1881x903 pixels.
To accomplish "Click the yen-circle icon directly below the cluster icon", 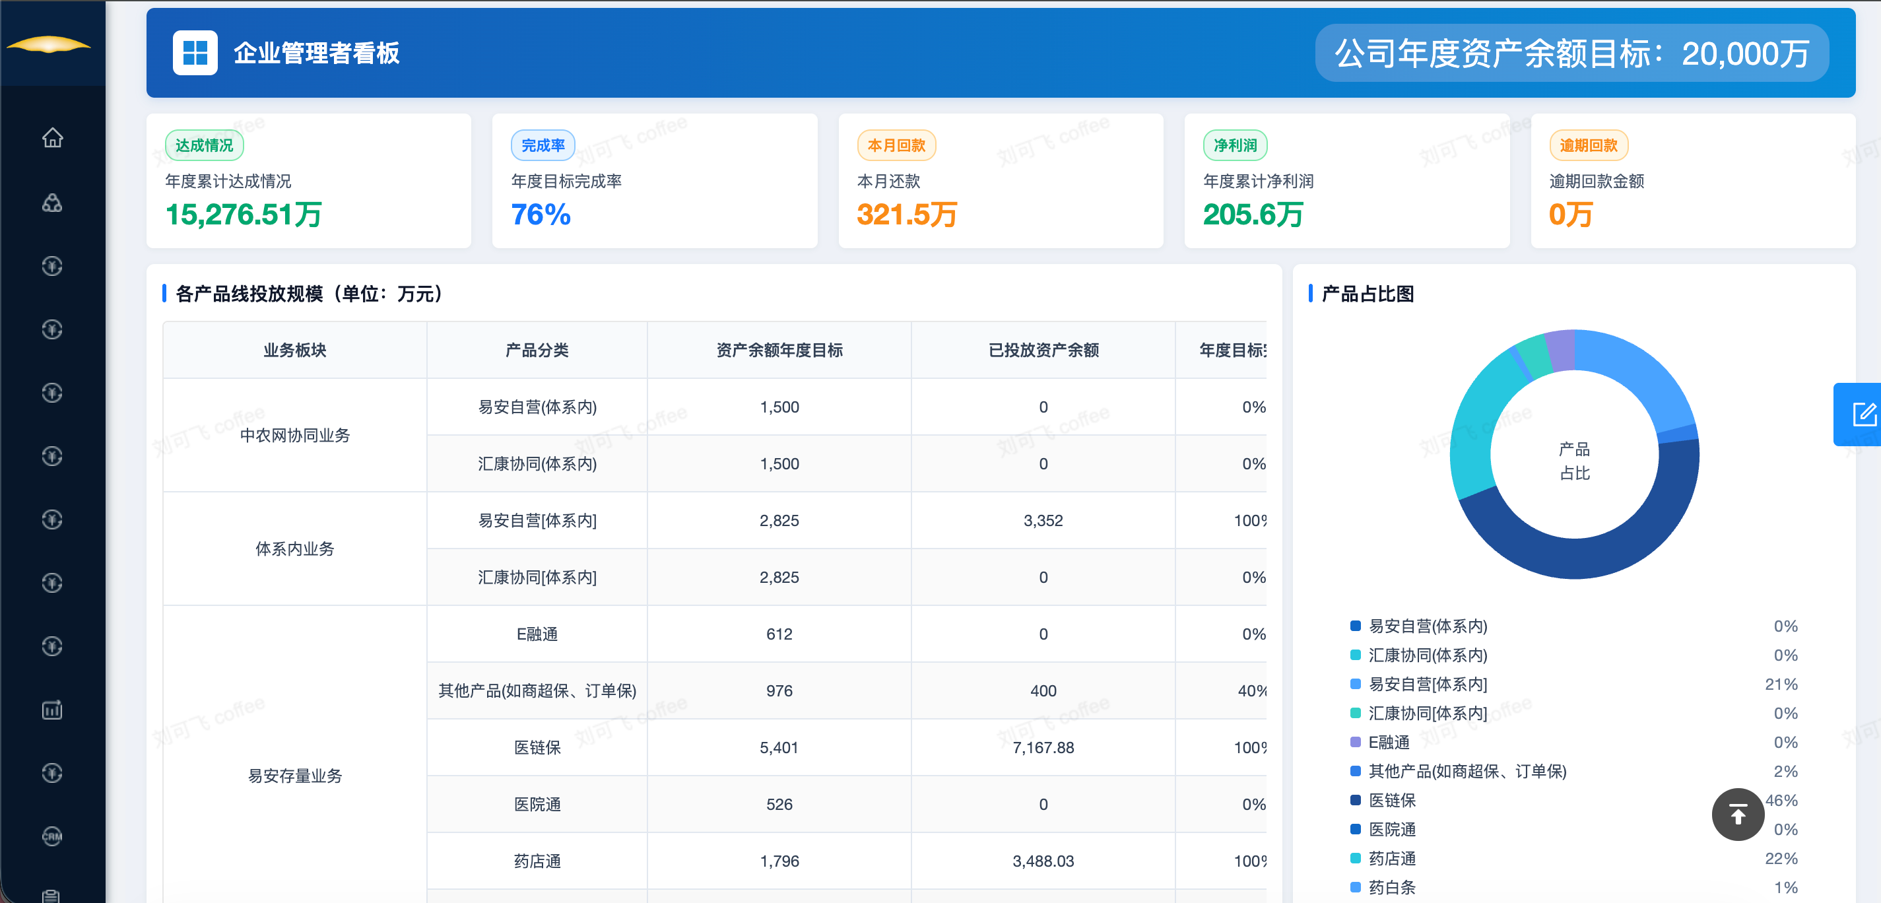I will click(x=52, y=266).
